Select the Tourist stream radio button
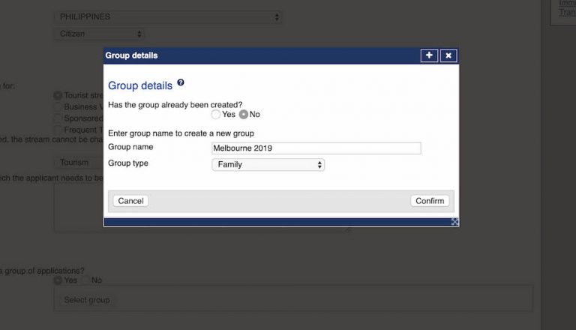This screenshot has height=330, width=576. tap(58, 95)
